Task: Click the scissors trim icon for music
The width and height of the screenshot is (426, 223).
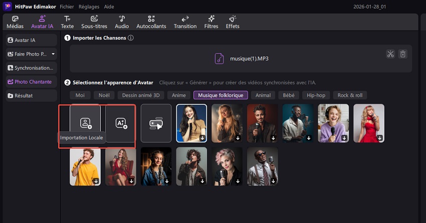Action: pyautogui.click(x=390, y=54)
